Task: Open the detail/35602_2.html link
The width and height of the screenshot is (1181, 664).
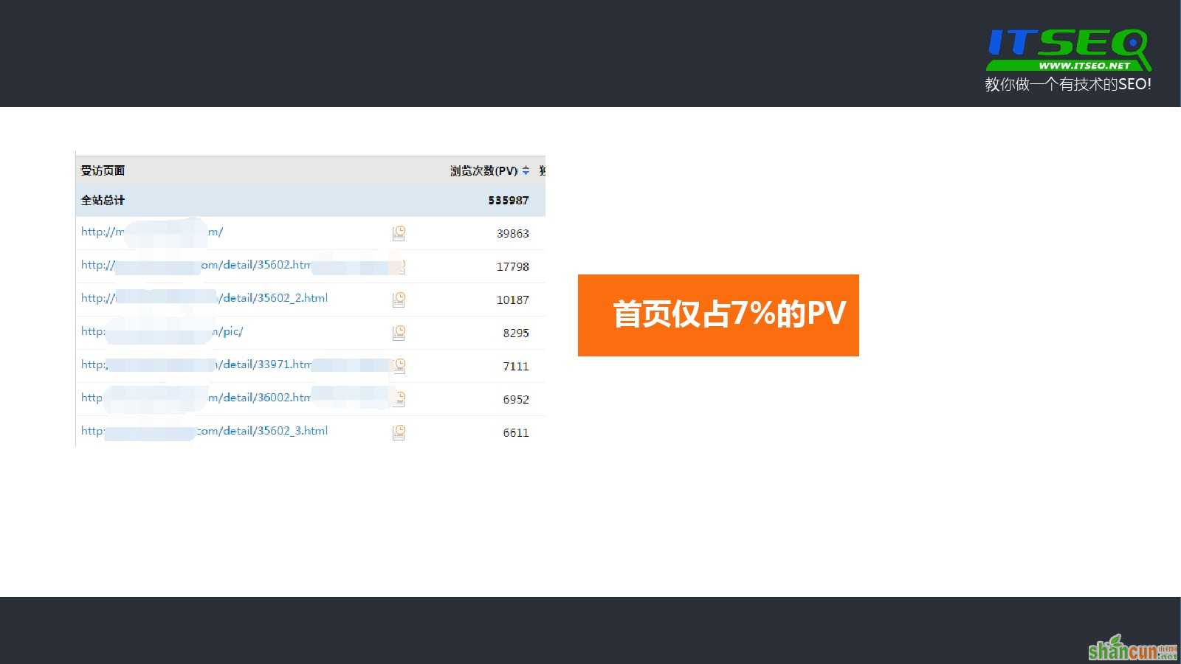Action: 204,298
